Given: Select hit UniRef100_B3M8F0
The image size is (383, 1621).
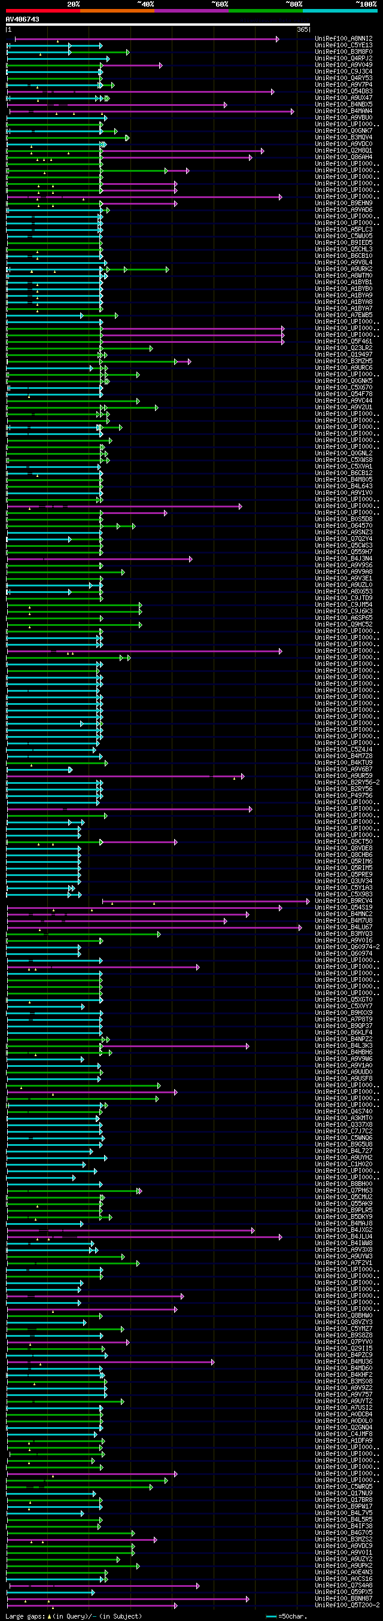Looking at the screenshot, I should [344, 52].
